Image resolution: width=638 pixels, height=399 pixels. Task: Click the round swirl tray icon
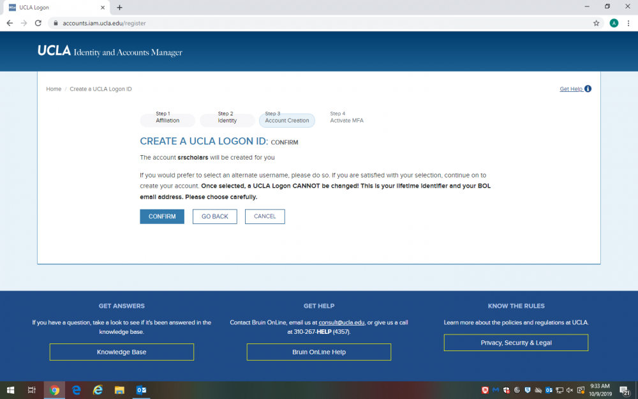517,390
